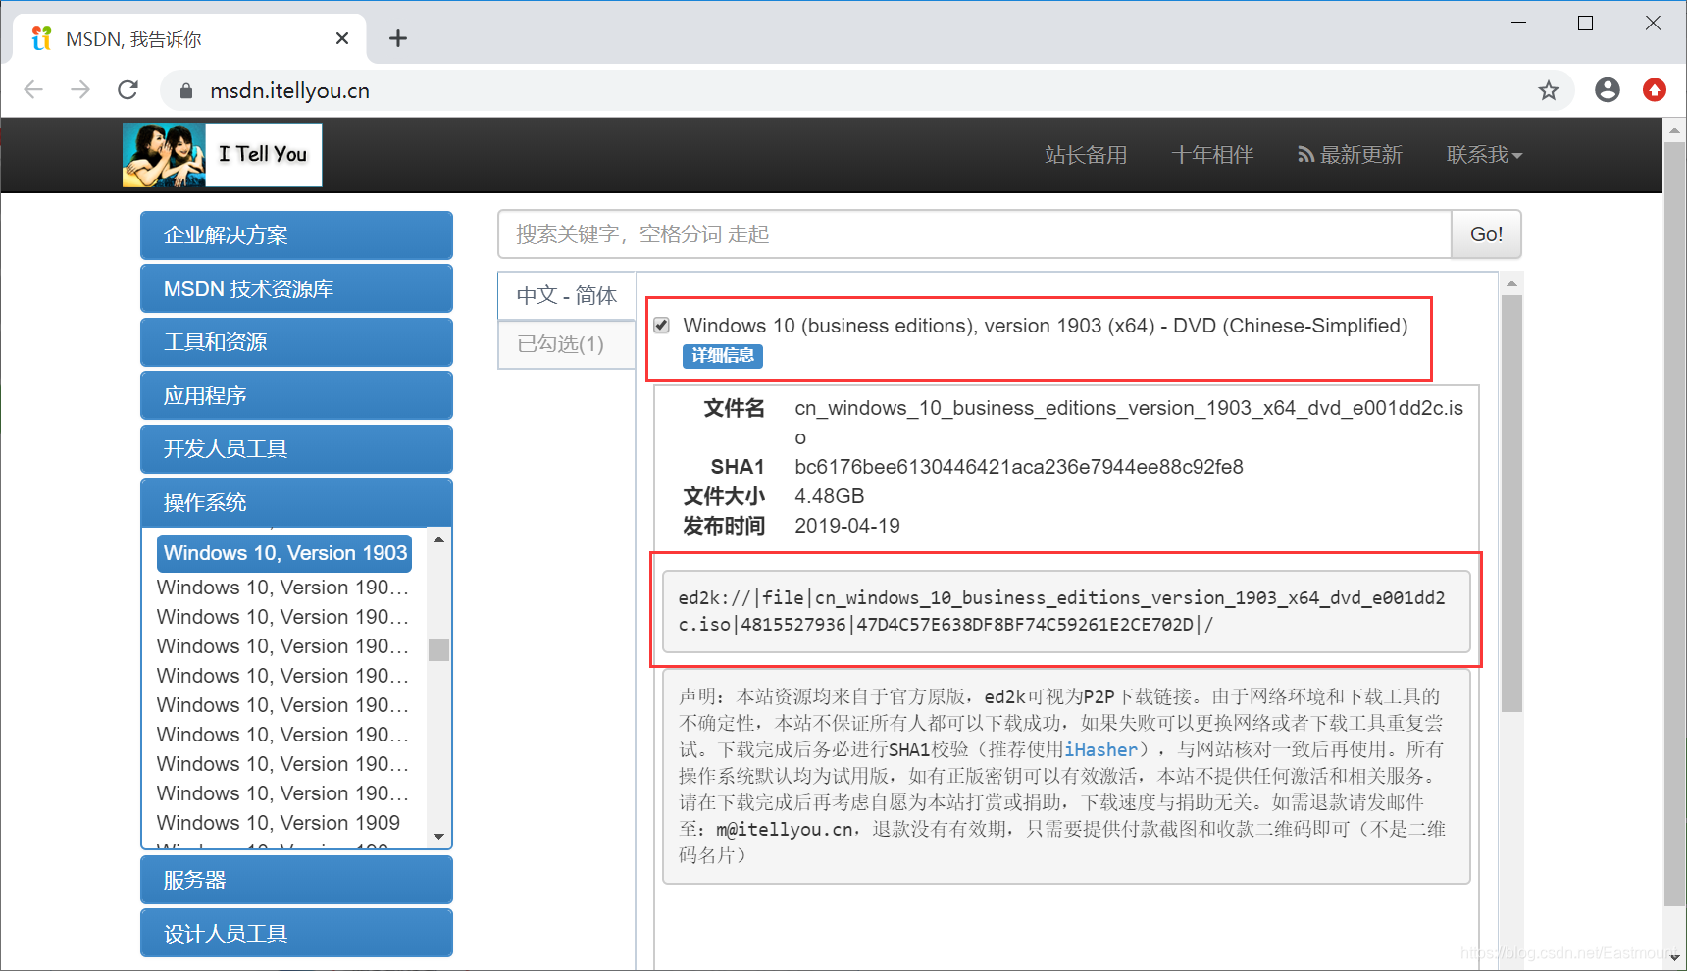The image size is (1687, 971).
Task: Click the Go! search button
Action: (1486, 234)
